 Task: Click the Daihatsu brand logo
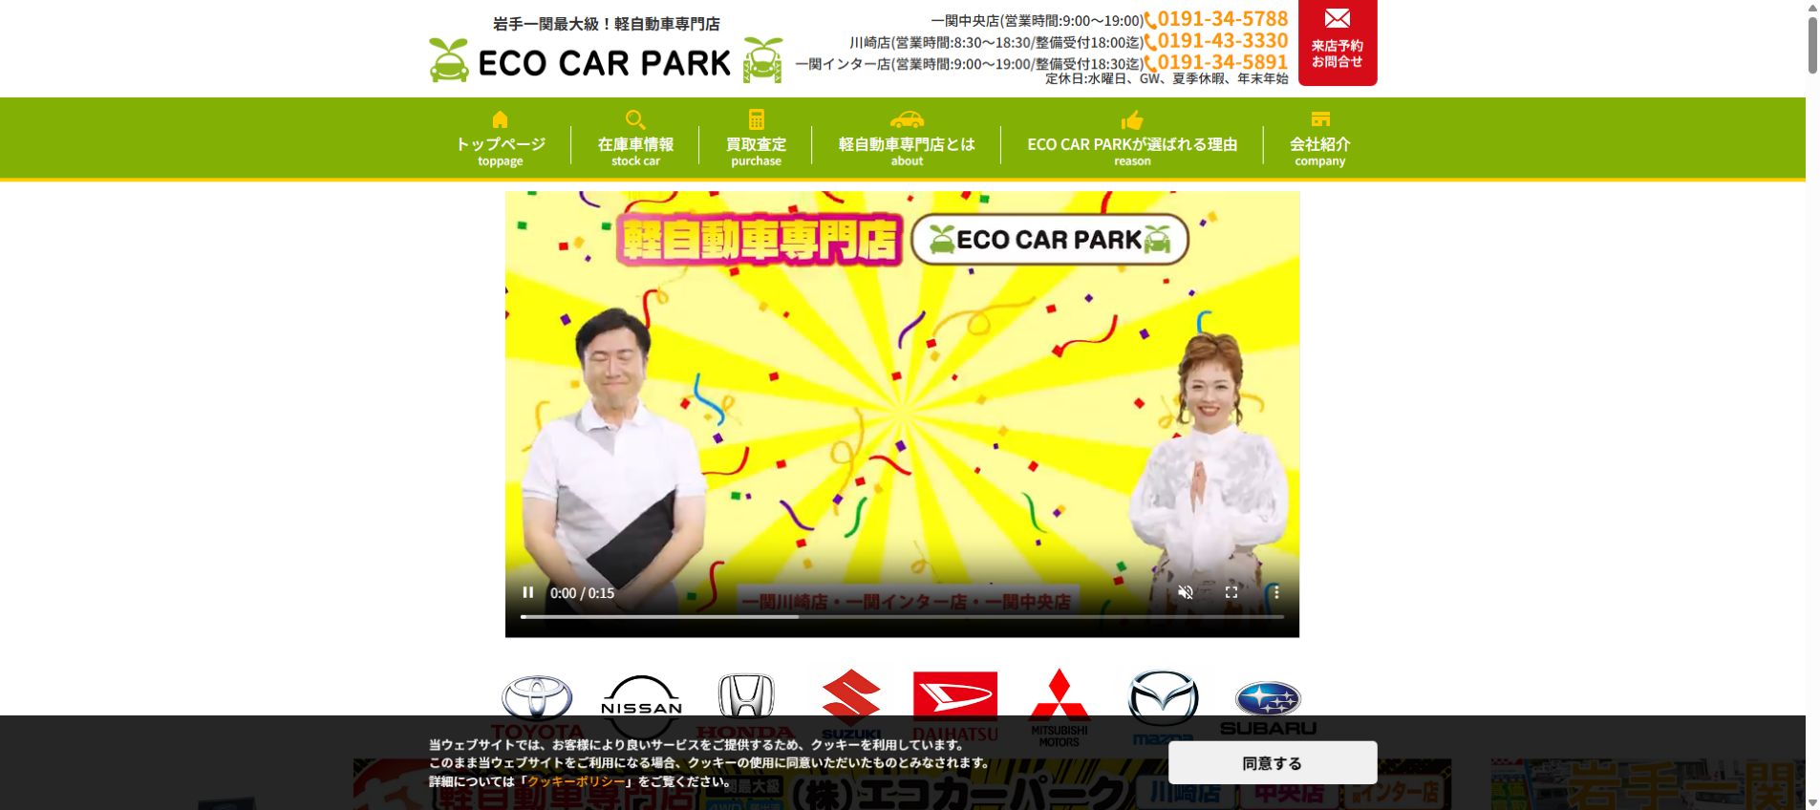click(x=955, y=707)
